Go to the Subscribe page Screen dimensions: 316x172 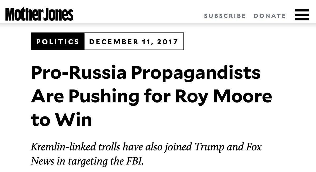(x=225, y=16)
